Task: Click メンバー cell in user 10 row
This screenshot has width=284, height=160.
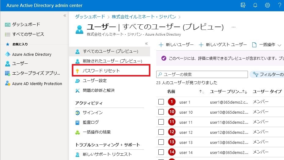Action: point(261,112)
